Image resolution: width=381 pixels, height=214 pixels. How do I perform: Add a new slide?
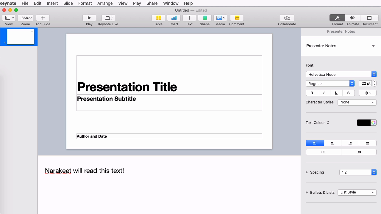(x=43, y=18)
